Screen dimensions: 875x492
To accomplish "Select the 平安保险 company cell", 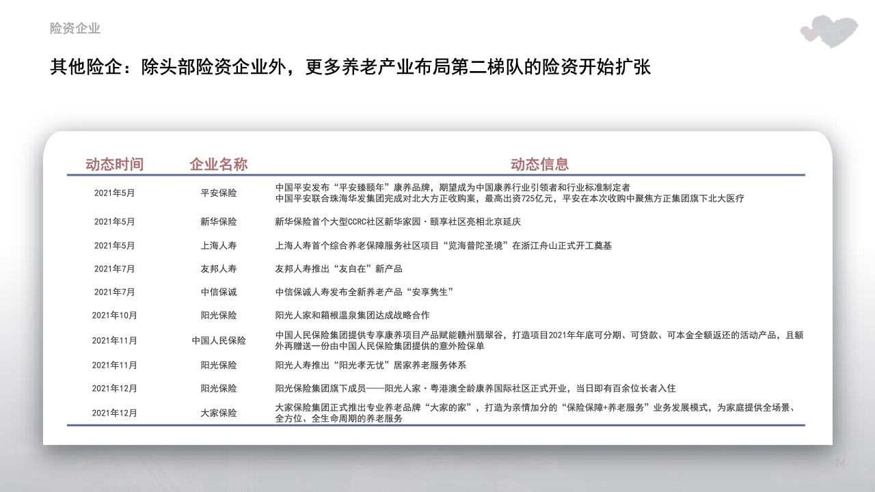I will (x=219, y=193).
